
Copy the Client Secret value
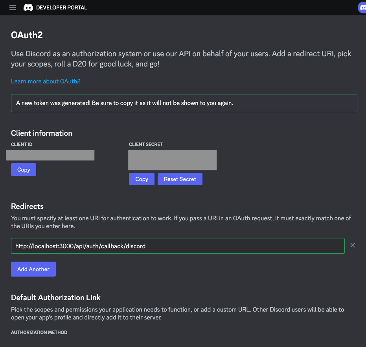[142, 179]
